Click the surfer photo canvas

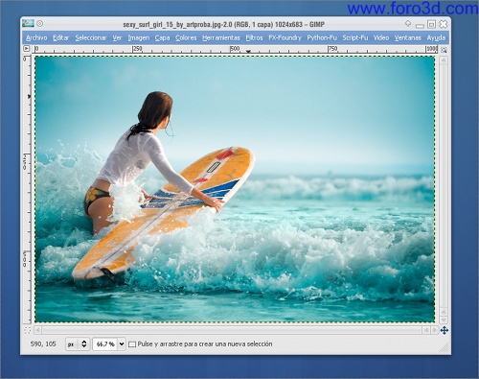[x=235, y=189]
